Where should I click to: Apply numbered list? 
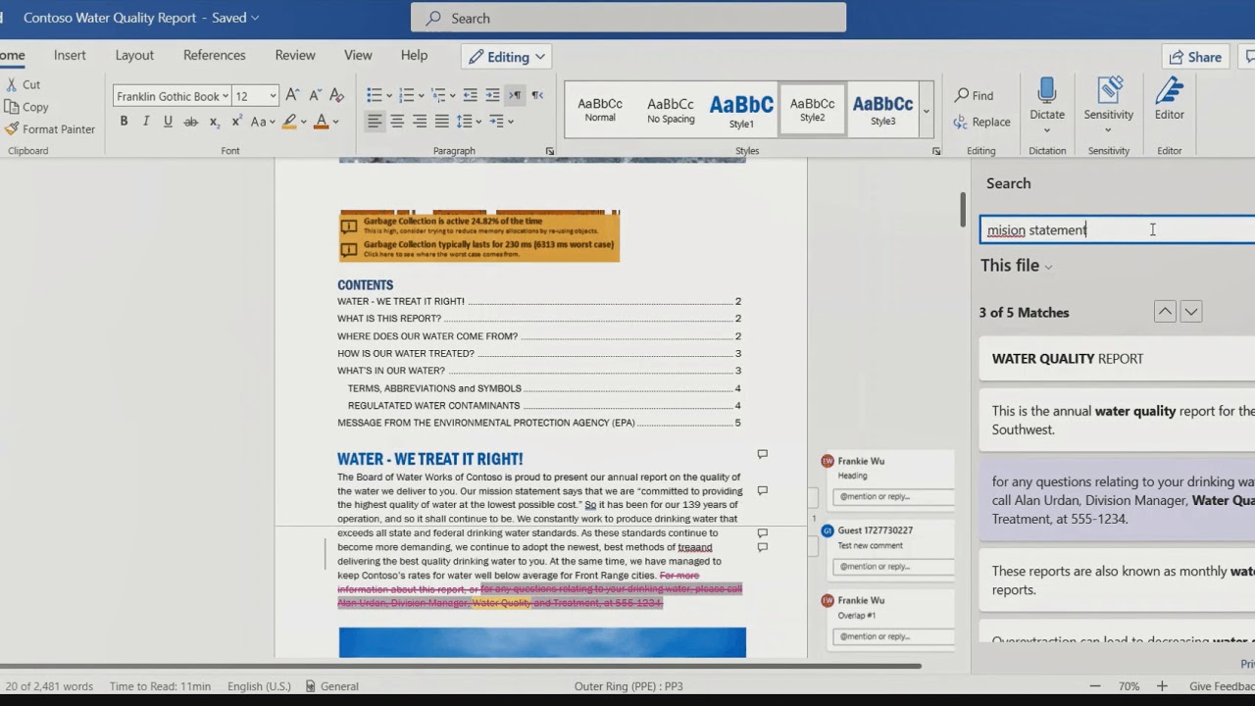click(406, 95)
